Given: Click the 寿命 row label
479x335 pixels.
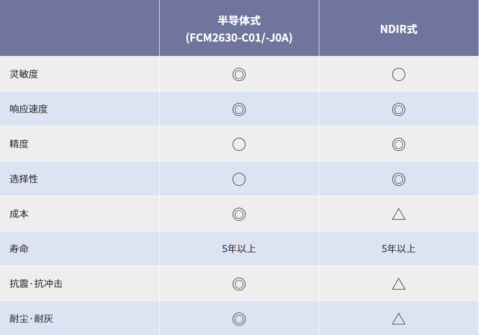Looking at the screenshot, I should 19,249.
